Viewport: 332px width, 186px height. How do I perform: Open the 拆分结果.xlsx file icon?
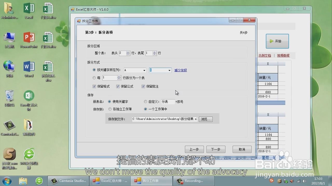coord(48,71)
